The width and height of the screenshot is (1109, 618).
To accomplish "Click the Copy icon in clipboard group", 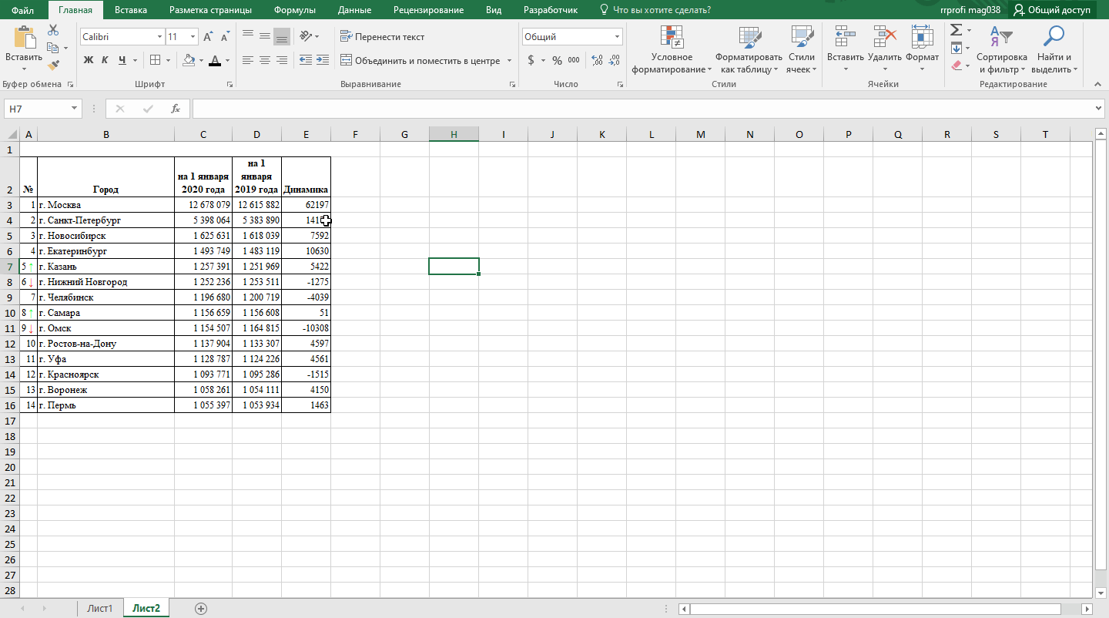I will pos(53,48).
